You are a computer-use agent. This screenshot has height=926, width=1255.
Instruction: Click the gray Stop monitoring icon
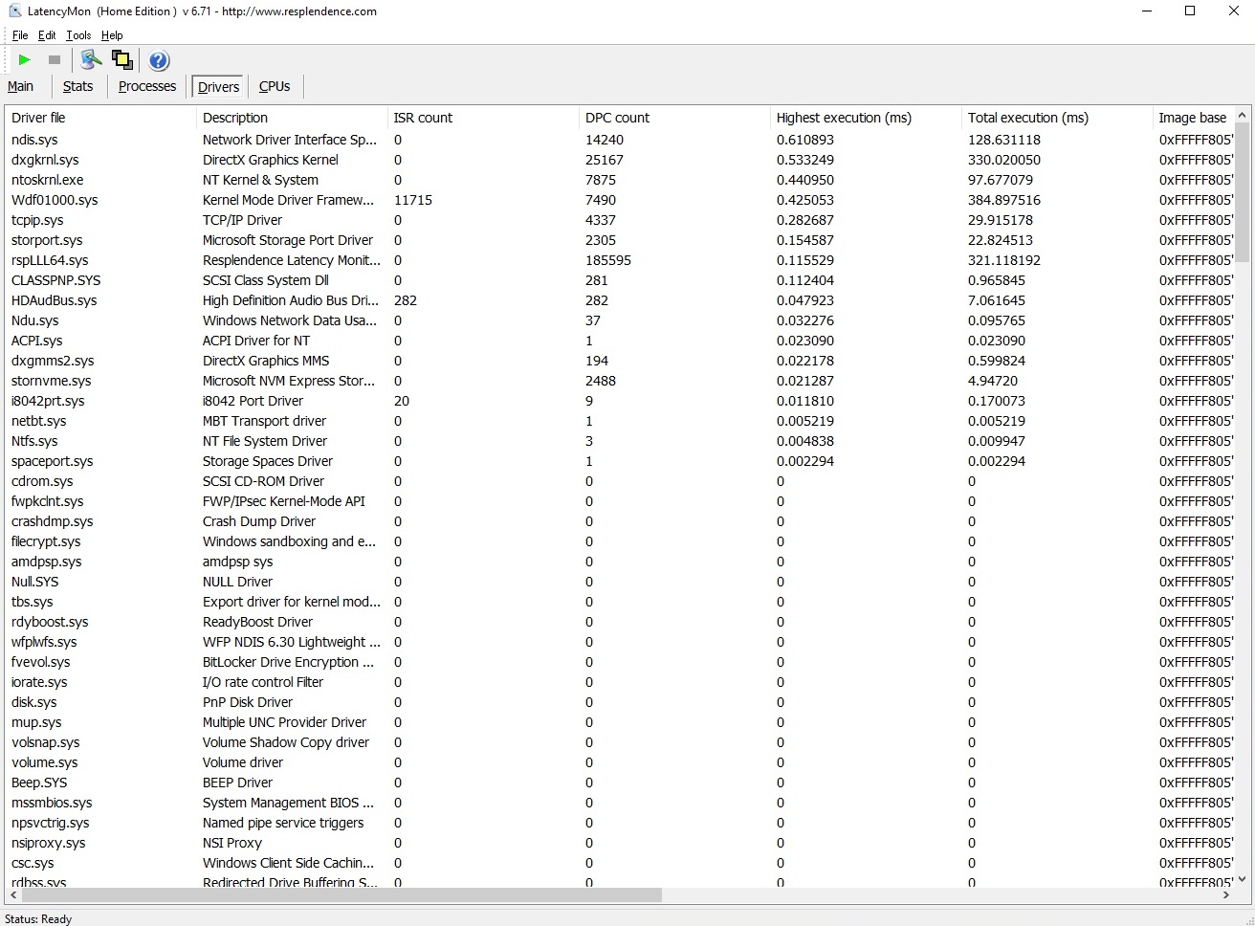pyautogui.click(x=55, y=60)
